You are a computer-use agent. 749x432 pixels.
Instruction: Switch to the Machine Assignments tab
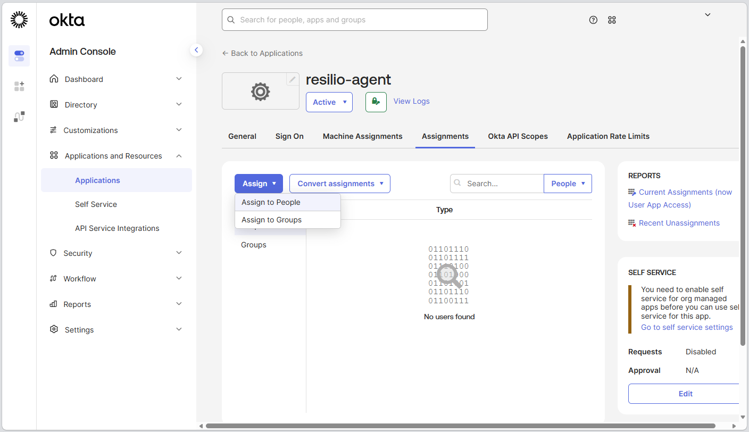point(363,136)
